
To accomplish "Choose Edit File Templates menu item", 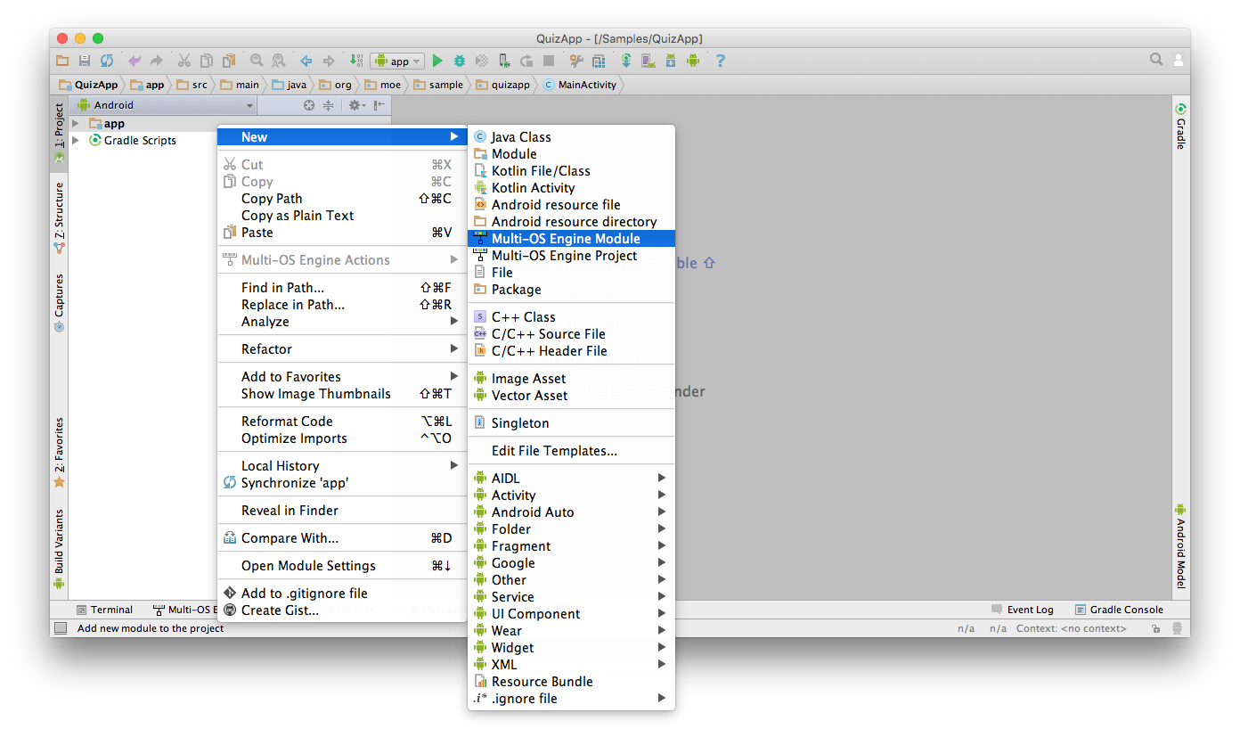I will pyautogui.click(x=571, y=451).
